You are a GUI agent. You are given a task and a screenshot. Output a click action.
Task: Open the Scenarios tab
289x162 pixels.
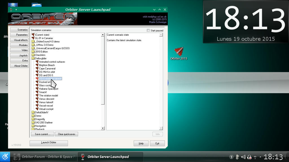coord(19,30)
